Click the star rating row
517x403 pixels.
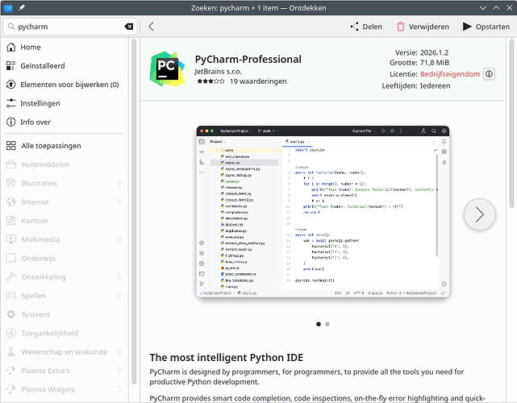point(211,81)
